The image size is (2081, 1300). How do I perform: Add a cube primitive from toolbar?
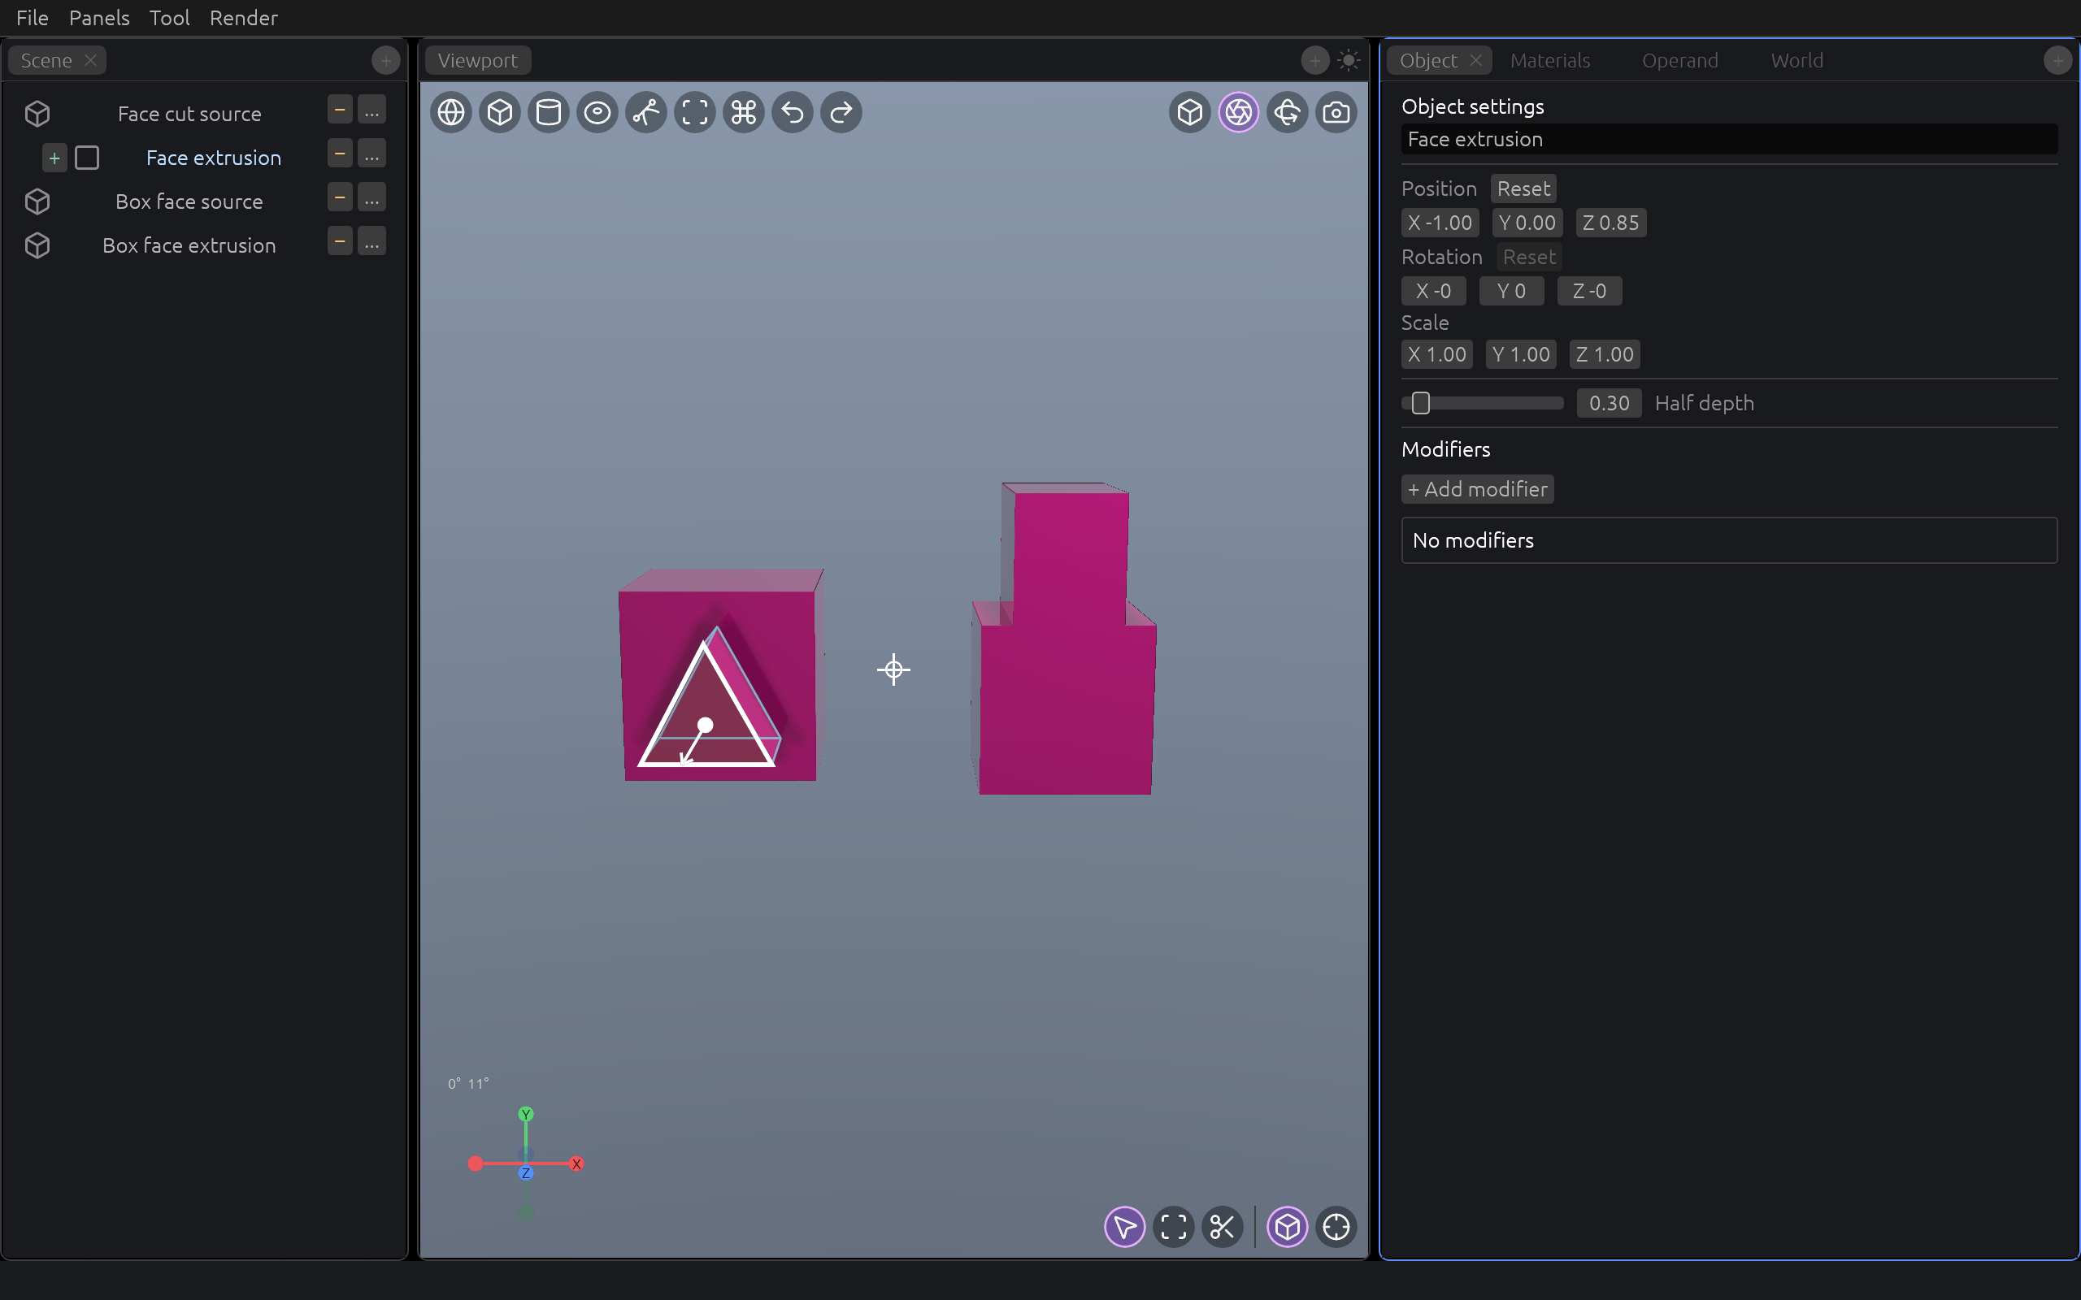tap(500, 112)
